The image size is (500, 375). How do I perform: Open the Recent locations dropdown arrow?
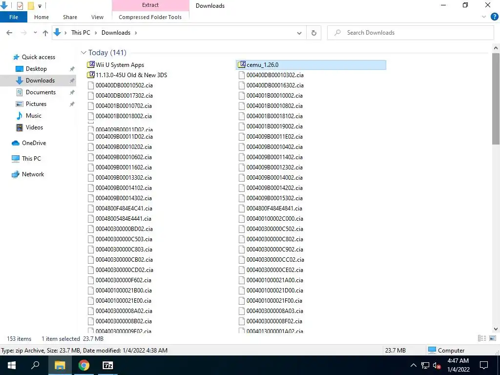point(35,33)
